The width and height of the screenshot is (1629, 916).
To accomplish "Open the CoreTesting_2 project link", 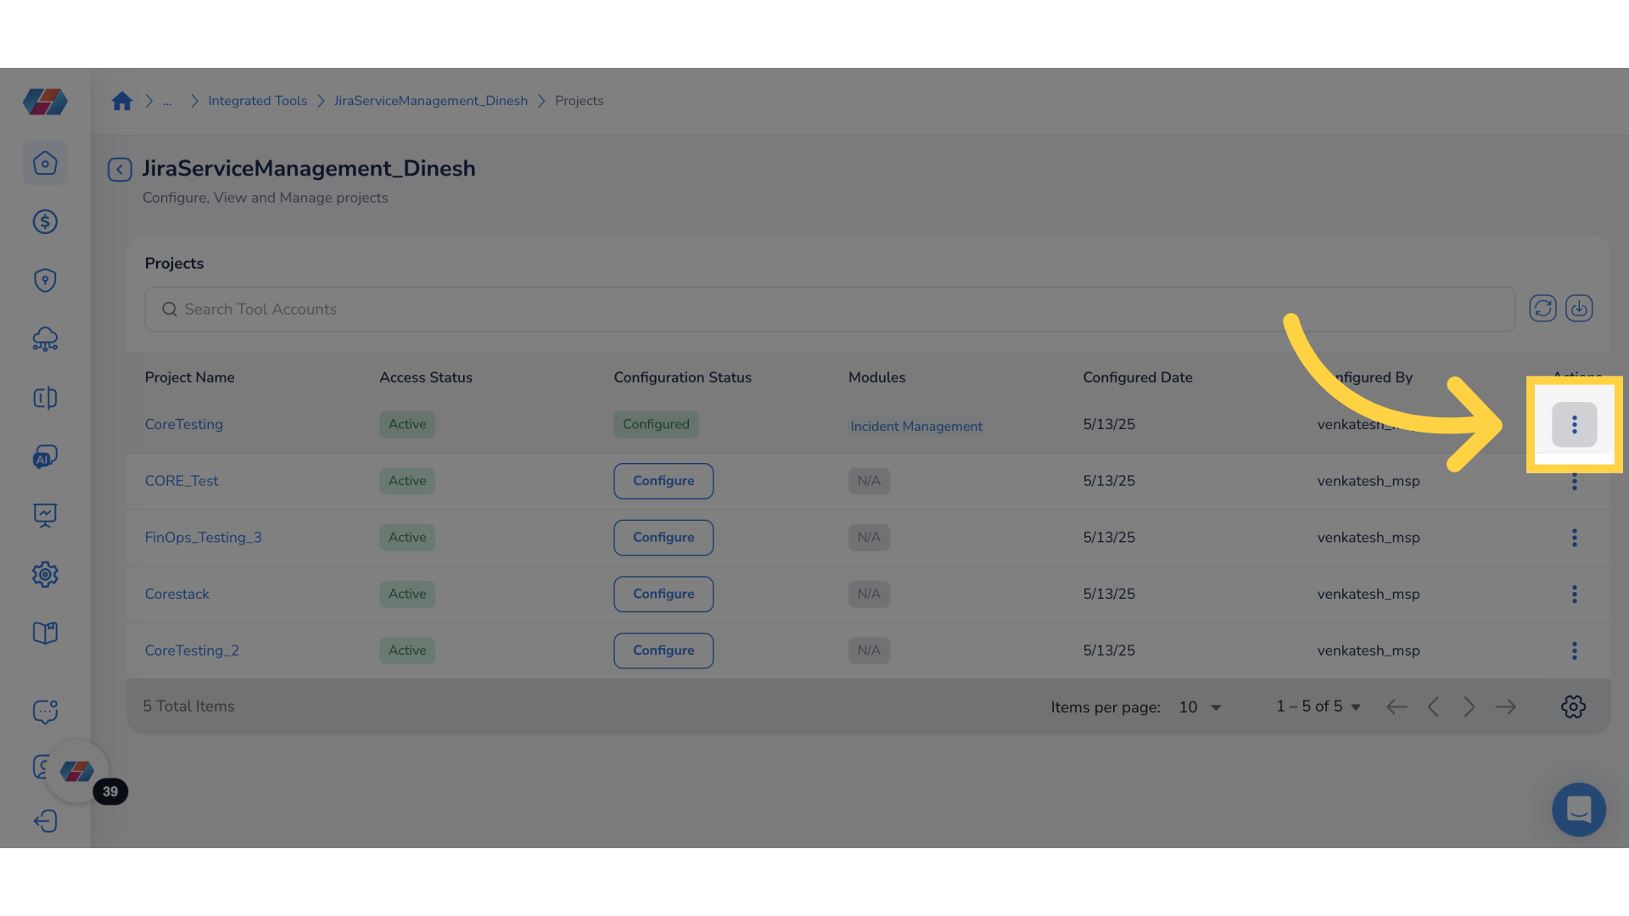I will (192, 651).
